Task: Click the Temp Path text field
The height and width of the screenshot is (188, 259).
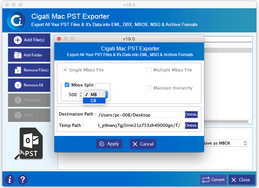Action: [139, 125]
